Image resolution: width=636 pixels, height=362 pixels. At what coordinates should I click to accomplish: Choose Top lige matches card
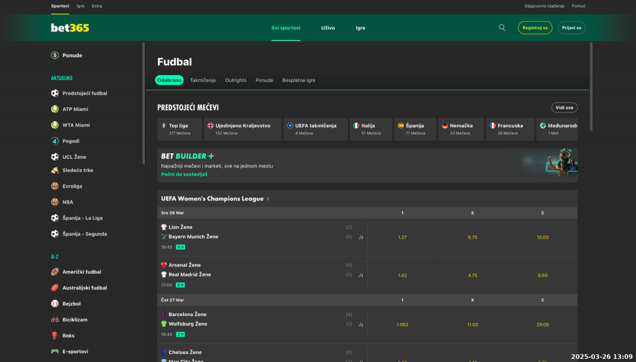[179, 129]
